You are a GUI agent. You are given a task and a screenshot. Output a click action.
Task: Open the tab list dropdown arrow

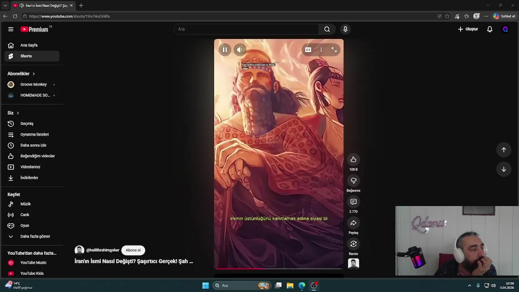pos(5,5)
